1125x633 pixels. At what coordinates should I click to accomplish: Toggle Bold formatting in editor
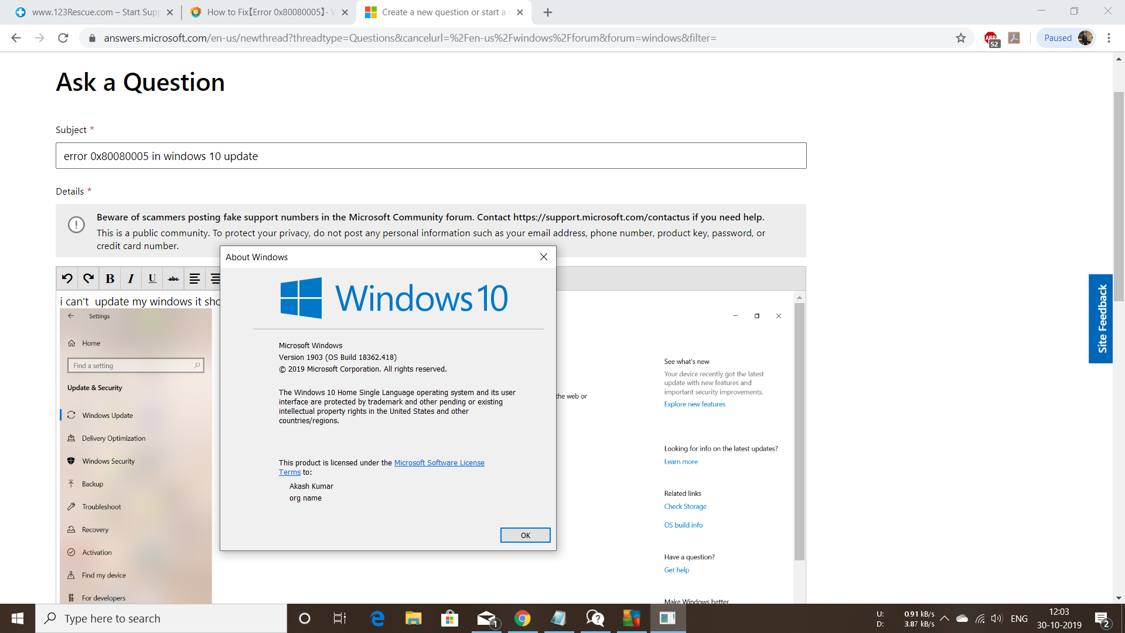coord(110,279)
